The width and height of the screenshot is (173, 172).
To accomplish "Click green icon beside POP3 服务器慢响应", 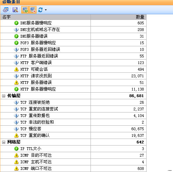I will 16,43.
